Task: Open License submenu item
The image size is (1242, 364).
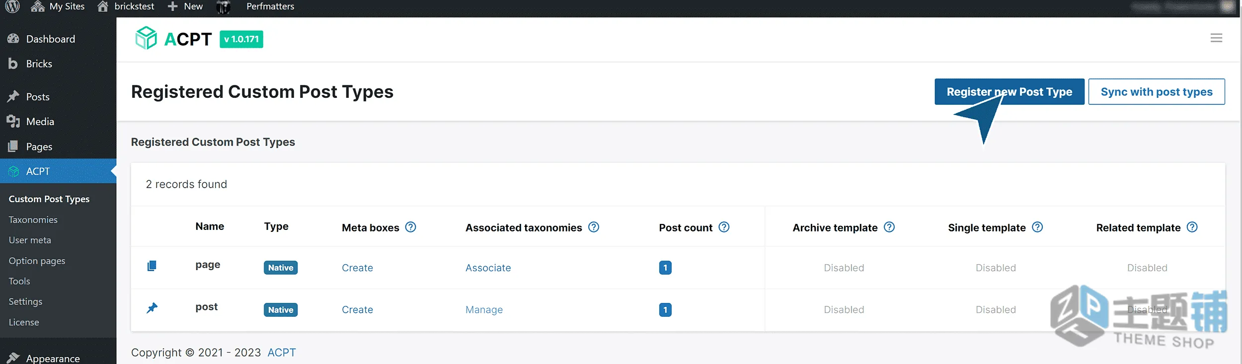Action: (x=24, y=322)
